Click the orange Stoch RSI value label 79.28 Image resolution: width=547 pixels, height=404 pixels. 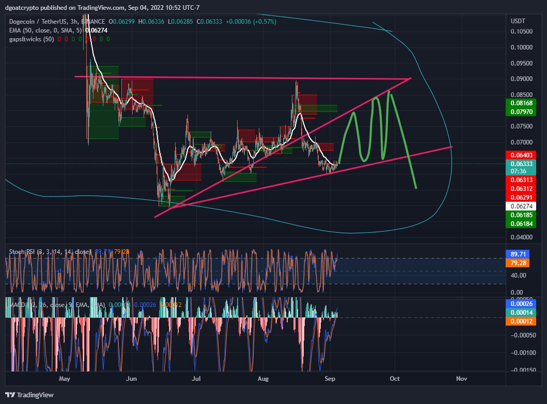518,263
